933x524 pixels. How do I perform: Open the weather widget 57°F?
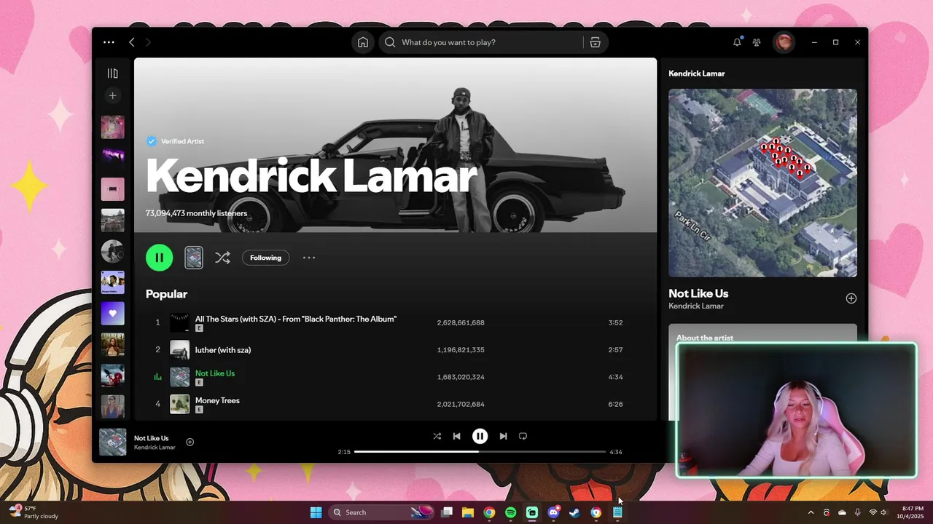[x=34, y=512]
